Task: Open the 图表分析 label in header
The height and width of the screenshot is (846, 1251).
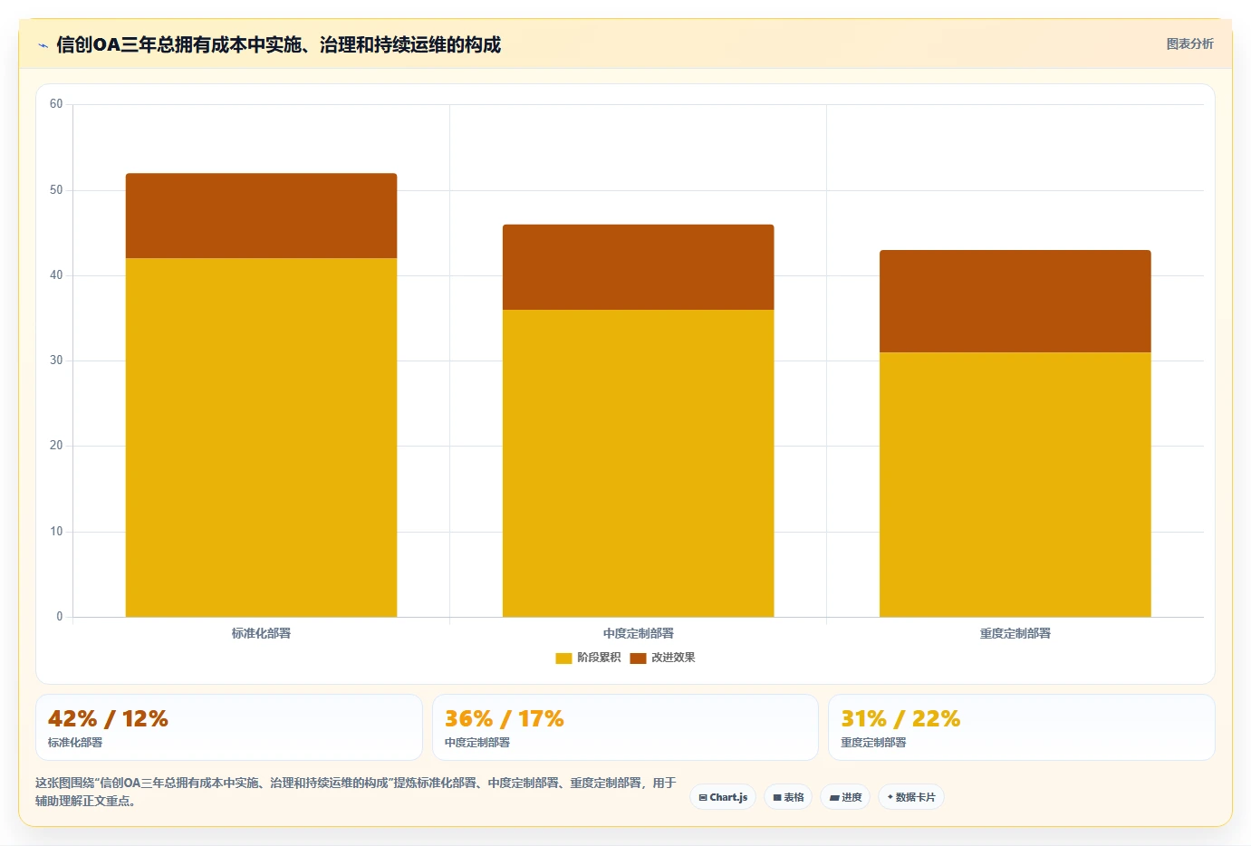Action: (1189, 43)
